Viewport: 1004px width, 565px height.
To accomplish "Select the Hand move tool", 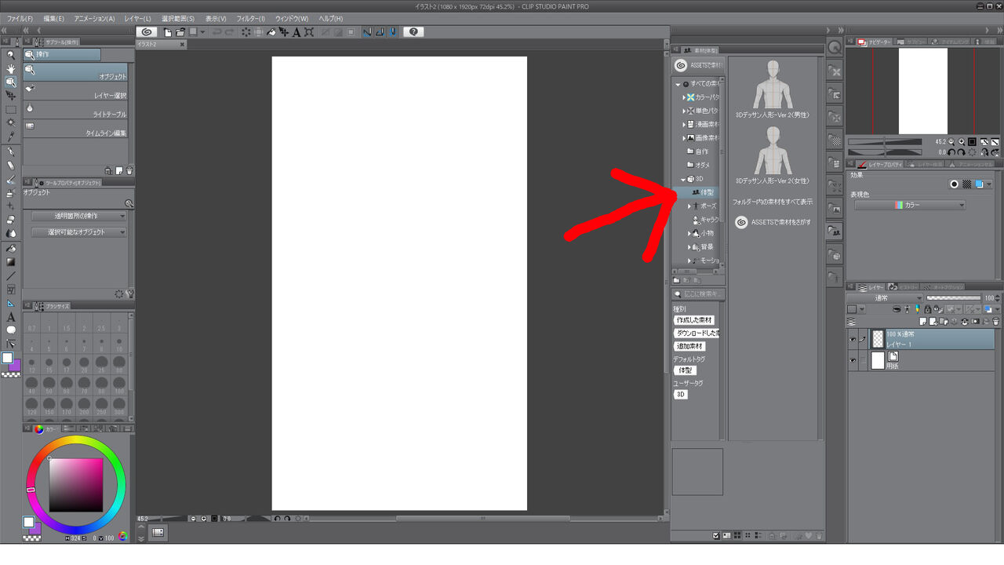I will (x=11, y=68).
